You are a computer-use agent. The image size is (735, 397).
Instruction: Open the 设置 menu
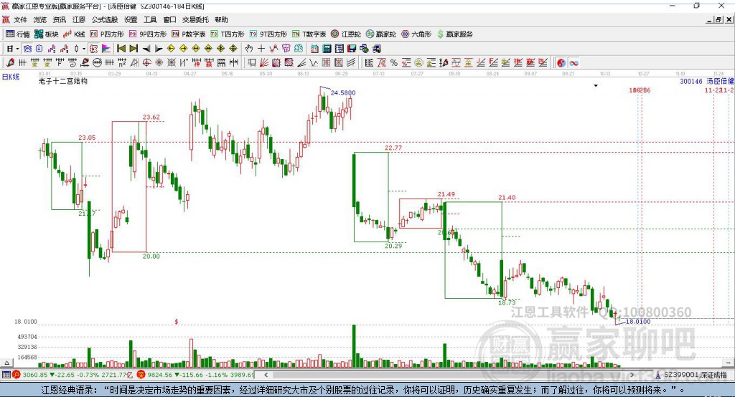tap(131, 19)
